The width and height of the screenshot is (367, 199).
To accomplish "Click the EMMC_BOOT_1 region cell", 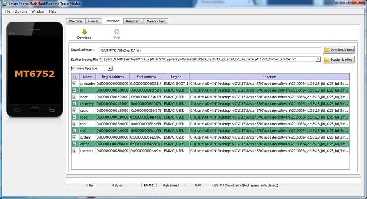I will [176, 83].
